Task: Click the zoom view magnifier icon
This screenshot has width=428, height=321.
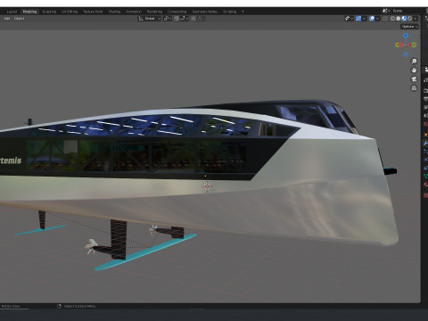Action: [x=414, y=62]
